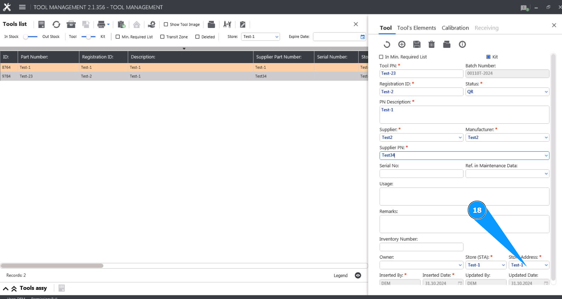Viewport: 562px width, 299px height.
Task: Switch to the Tool's Elements tab
Action: pyautogui.click(x=416, y=28)
